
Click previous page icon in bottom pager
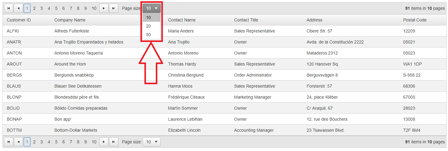[18, 142]
